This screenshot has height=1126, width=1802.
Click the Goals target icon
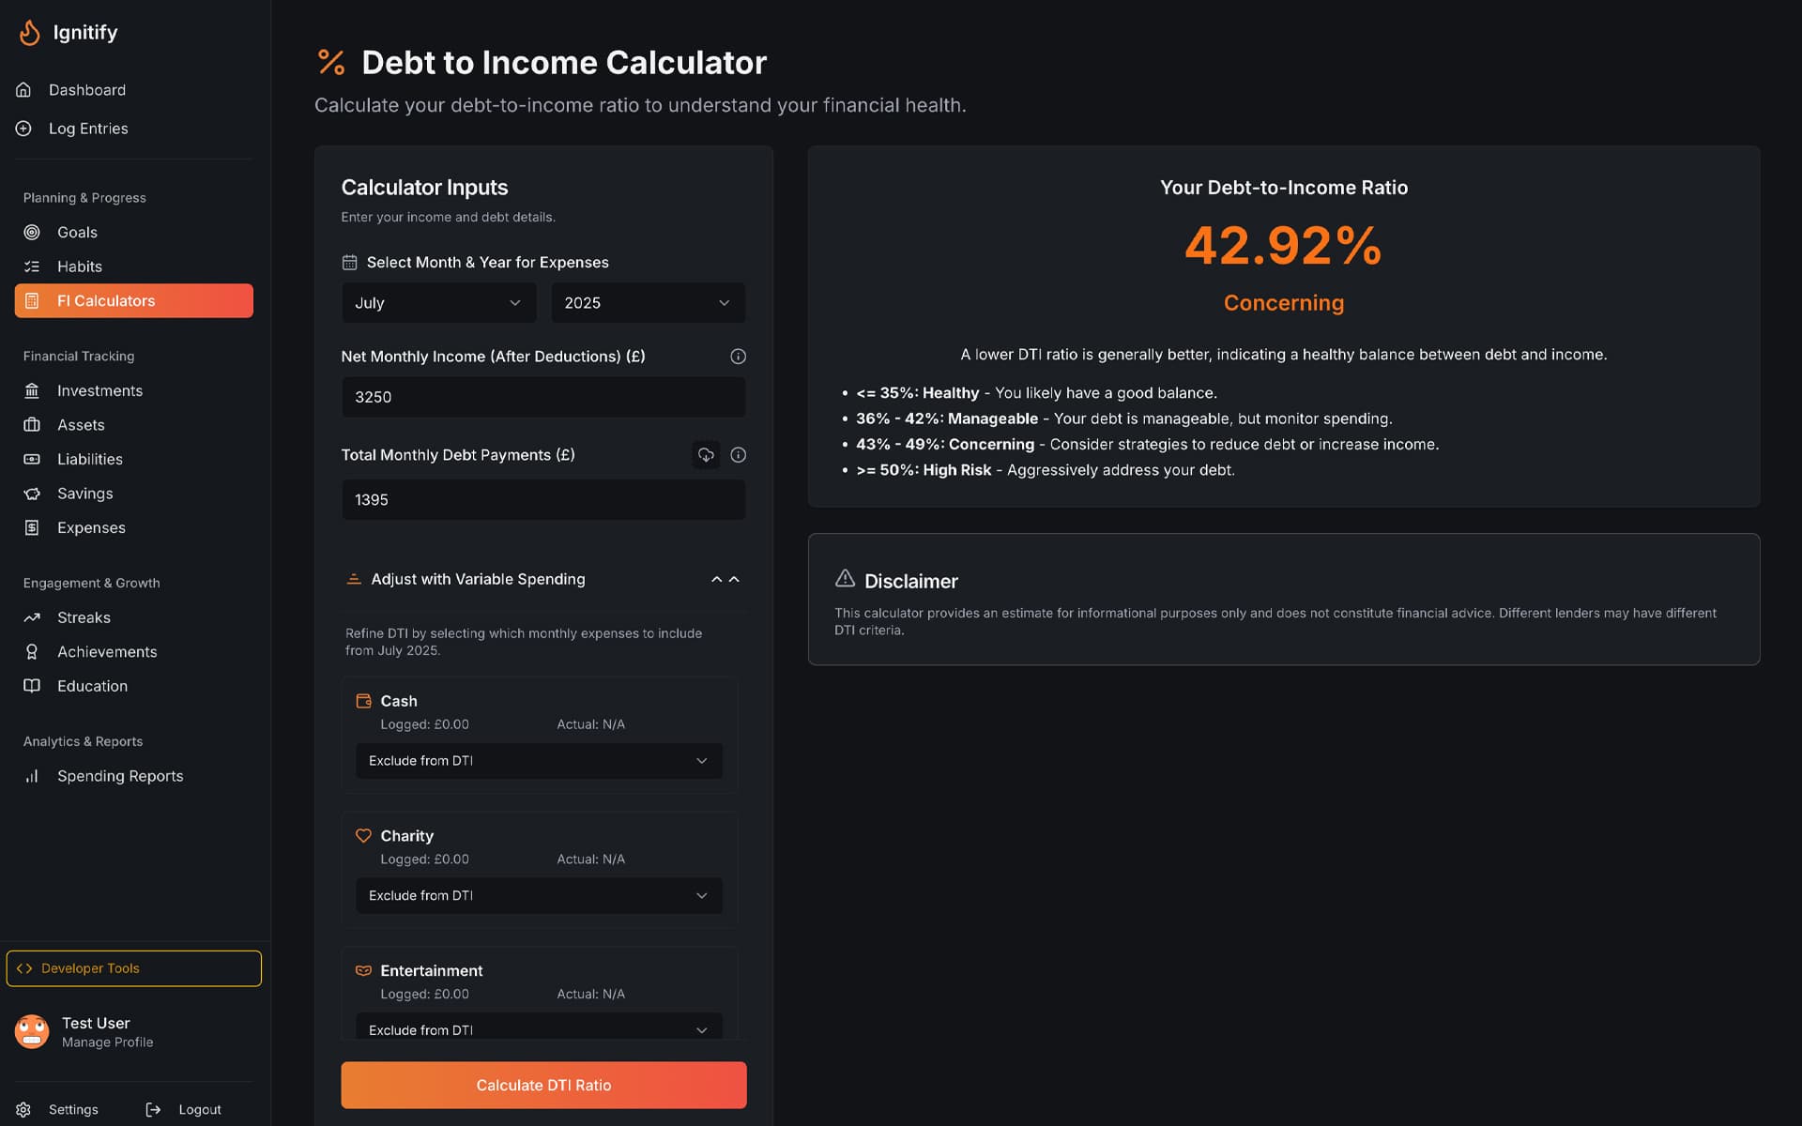32,232
